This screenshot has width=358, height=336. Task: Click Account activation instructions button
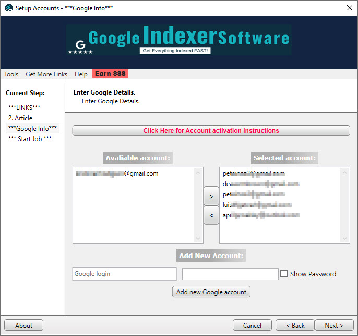coord(211,131)
